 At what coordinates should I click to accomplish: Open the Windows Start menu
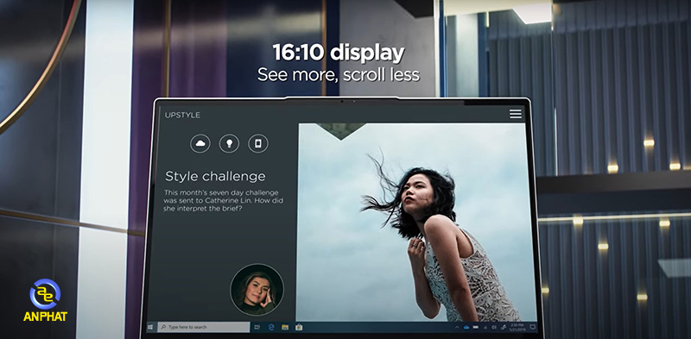tap(150, 327)
